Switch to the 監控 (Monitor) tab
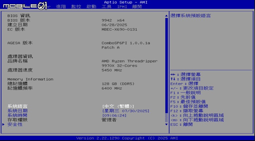Image resolution: width=255 pixels, height=141 pixels. point(76,7)
